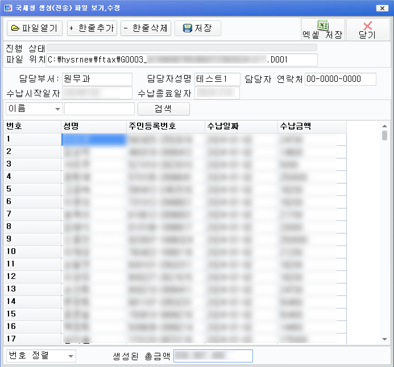Click the 닫기 red X button
This screenshot has height=367, width=394.
(367, 29)
